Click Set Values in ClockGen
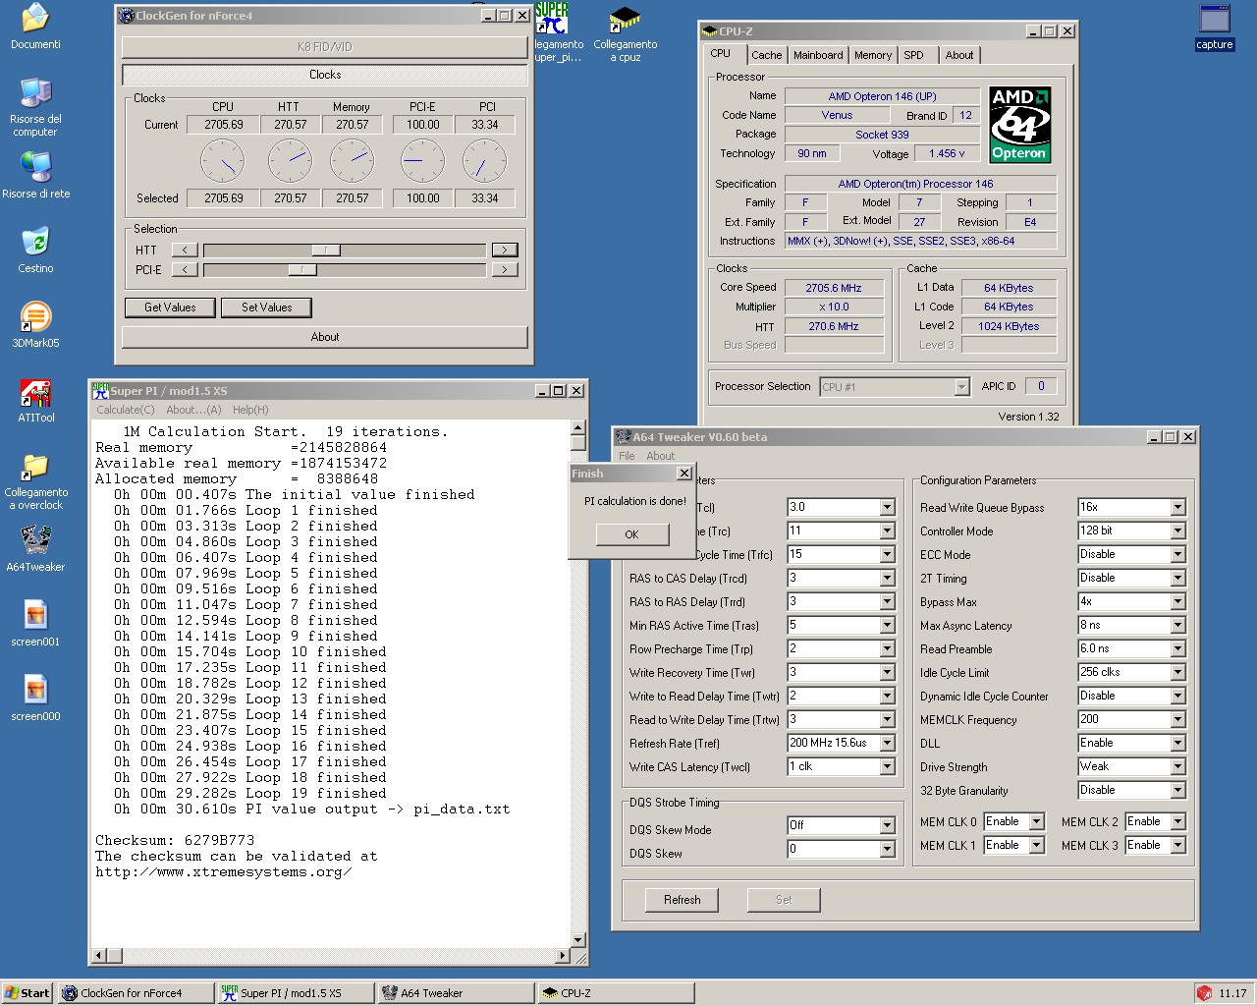Screen dimensions: 1257x1006 [267, 307]
